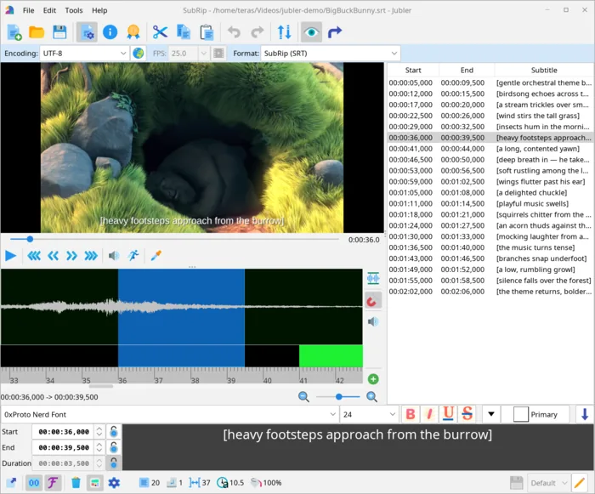Open the black triangle style dropdown
The image size is (595, 494).
[491, 414]
